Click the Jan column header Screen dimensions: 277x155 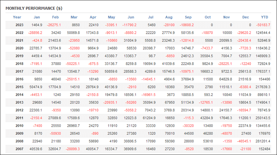point(37,17)
